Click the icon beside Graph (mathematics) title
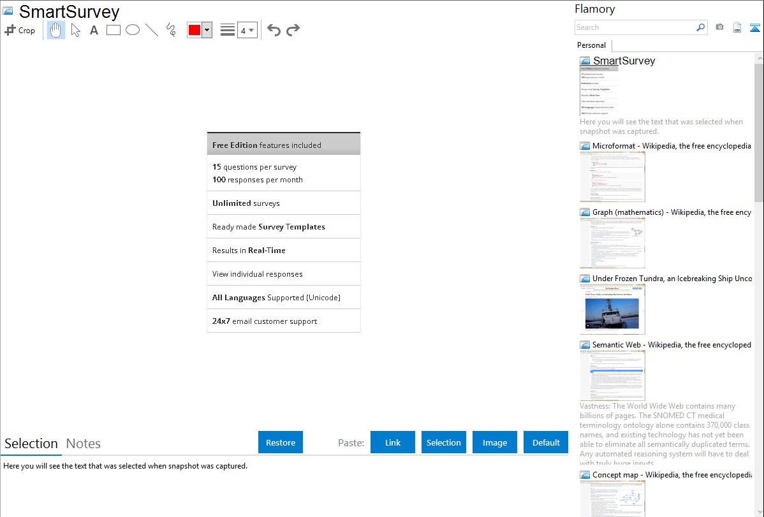 coord(585,212)
